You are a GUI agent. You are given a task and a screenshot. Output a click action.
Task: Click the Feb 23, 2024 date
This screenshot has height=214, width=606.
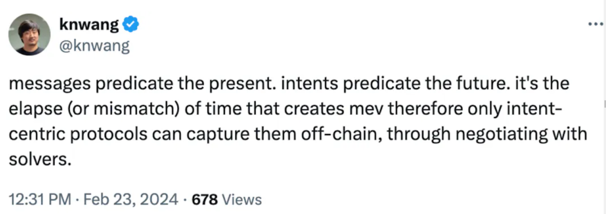coord(131,199)
